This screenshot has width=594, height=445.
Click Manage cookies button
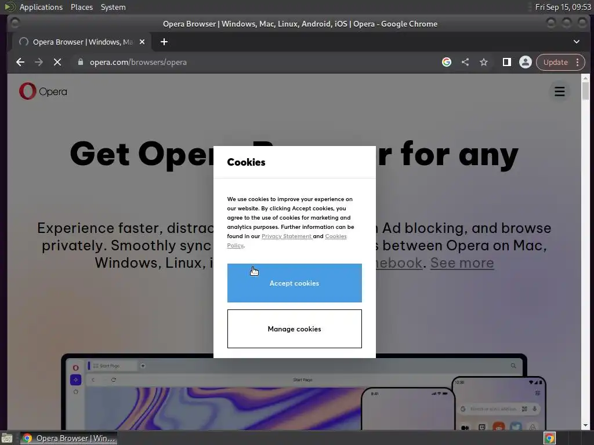pos(294,329)
